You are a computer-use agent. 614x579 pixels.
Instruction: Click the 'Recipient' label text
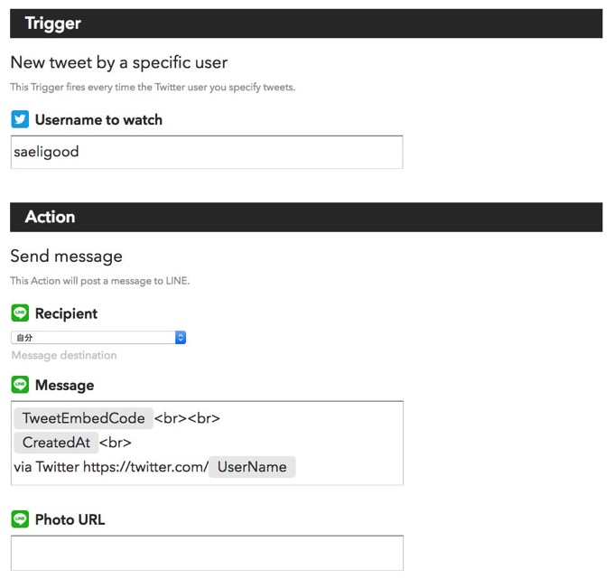click(x=66, y=313)
